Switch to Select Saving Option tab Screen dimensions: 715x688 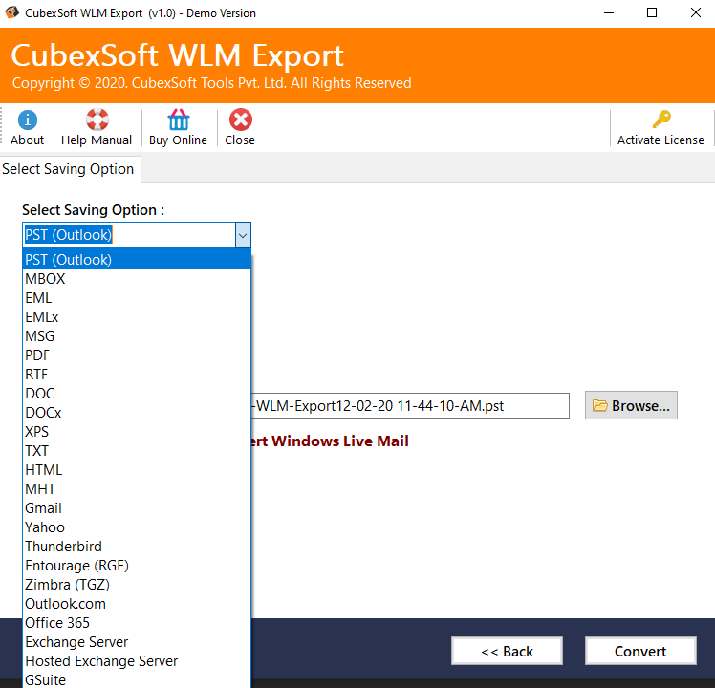[69, 169]
